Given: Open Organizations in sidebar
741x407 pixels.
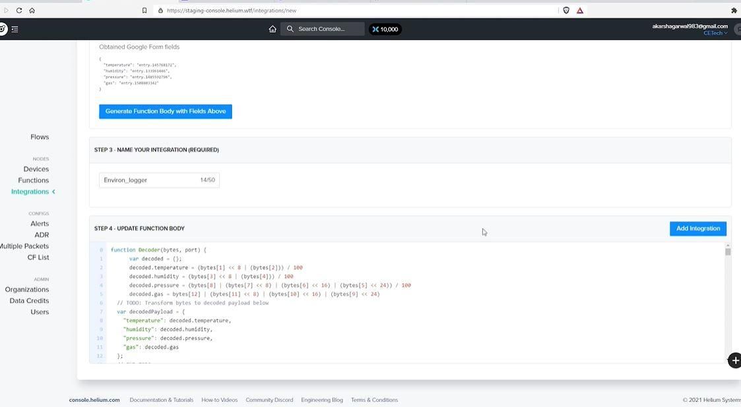Looking at the screenshot, I should (27, 290).
